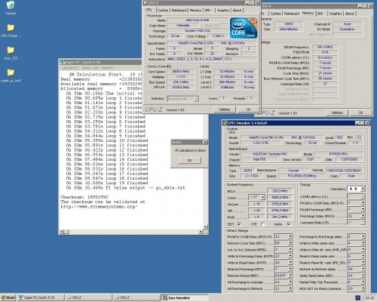
Task: Switch to the Mainboard tab in CPU-Z
Action: (179, 11)
